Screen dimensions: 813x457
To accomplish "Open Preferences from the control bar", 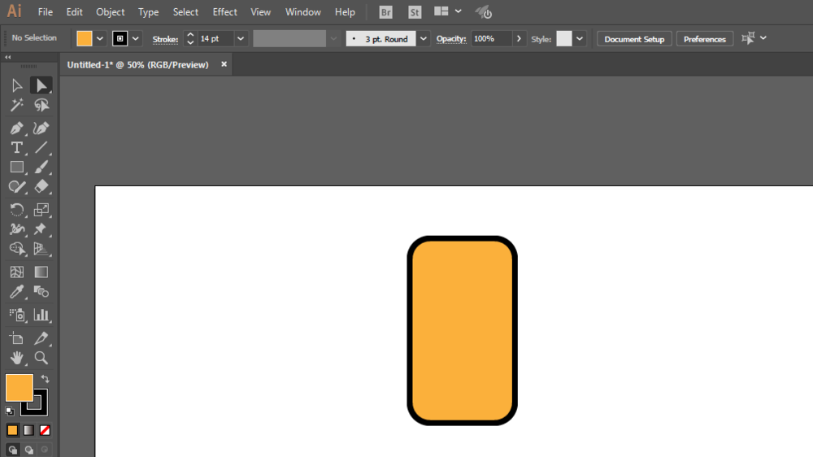I will click(704, 39).
